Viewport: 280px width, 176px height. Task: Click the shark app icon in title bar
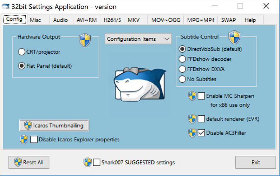[x=6, y=7]
